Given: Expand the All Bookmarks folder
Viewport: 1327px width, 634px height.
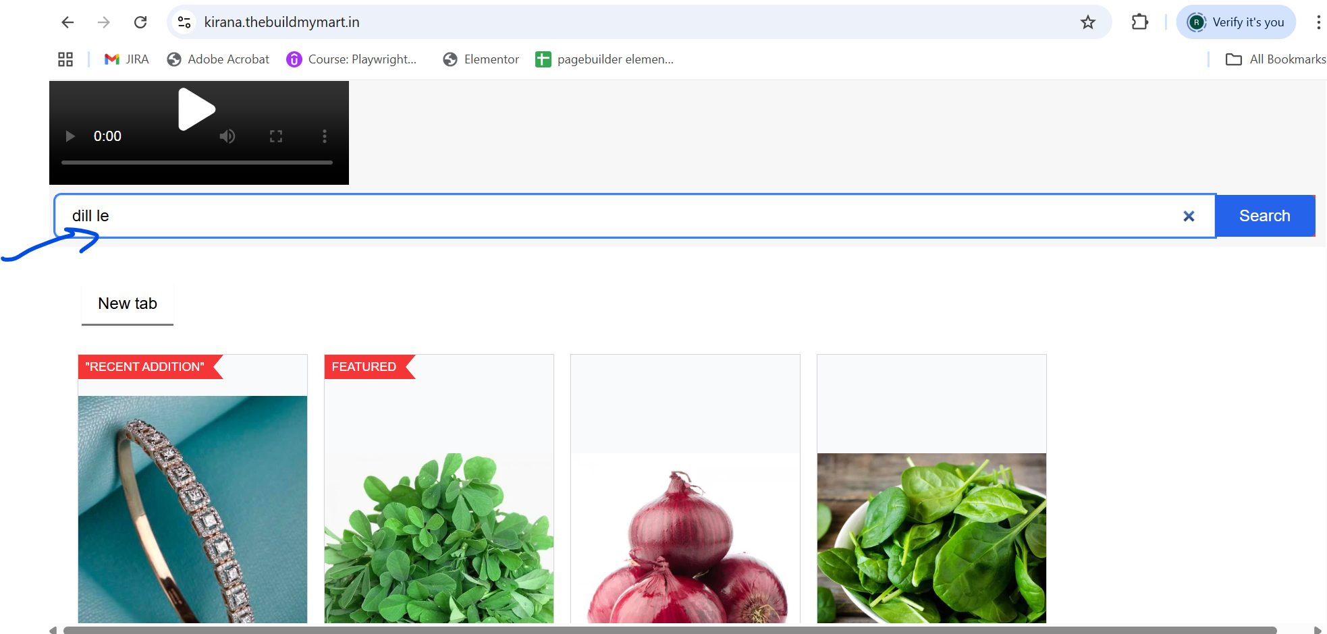Looking at the screenshot, I should point(1276,59).
